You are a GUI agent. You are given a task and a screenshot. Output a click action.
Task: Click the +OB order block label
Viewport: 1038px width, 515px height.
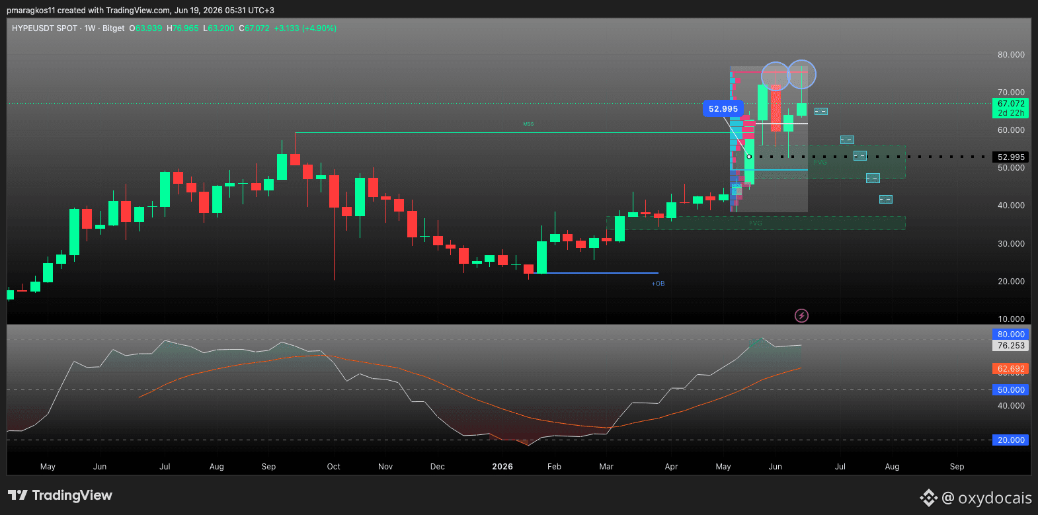(x=658, y=284)
